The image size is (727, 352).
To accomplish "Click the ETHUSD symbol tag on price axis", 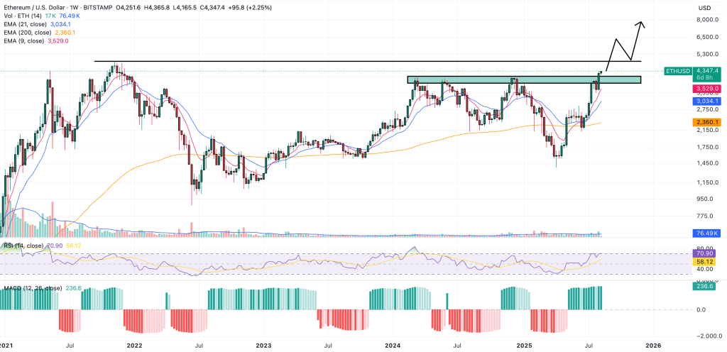I will click(678, 71).
